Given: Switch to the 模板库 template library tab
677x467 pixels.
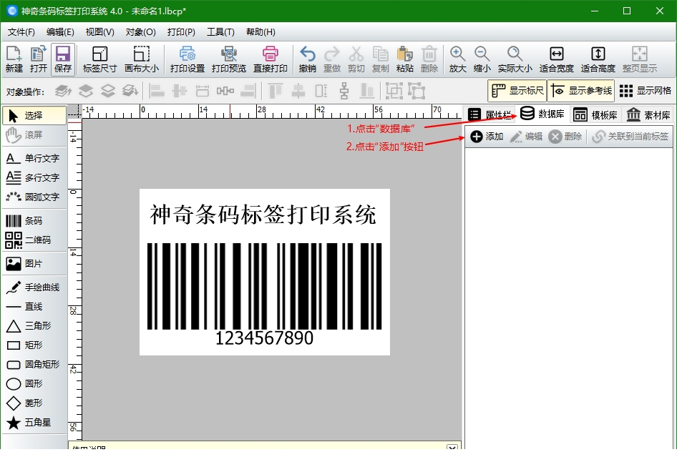Looking at the screenshot, I should click(595, 114).
